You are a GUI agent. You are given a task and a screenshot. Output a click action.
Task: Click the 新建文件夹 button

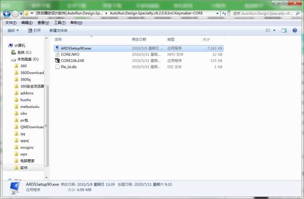(58, 31)
